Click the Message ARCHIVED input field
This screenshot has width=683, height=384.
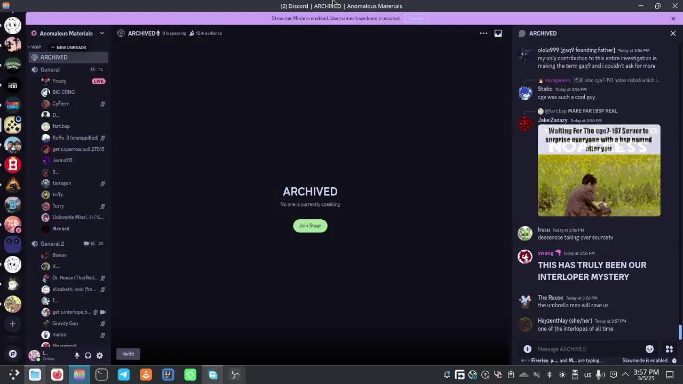coord(587,349)
